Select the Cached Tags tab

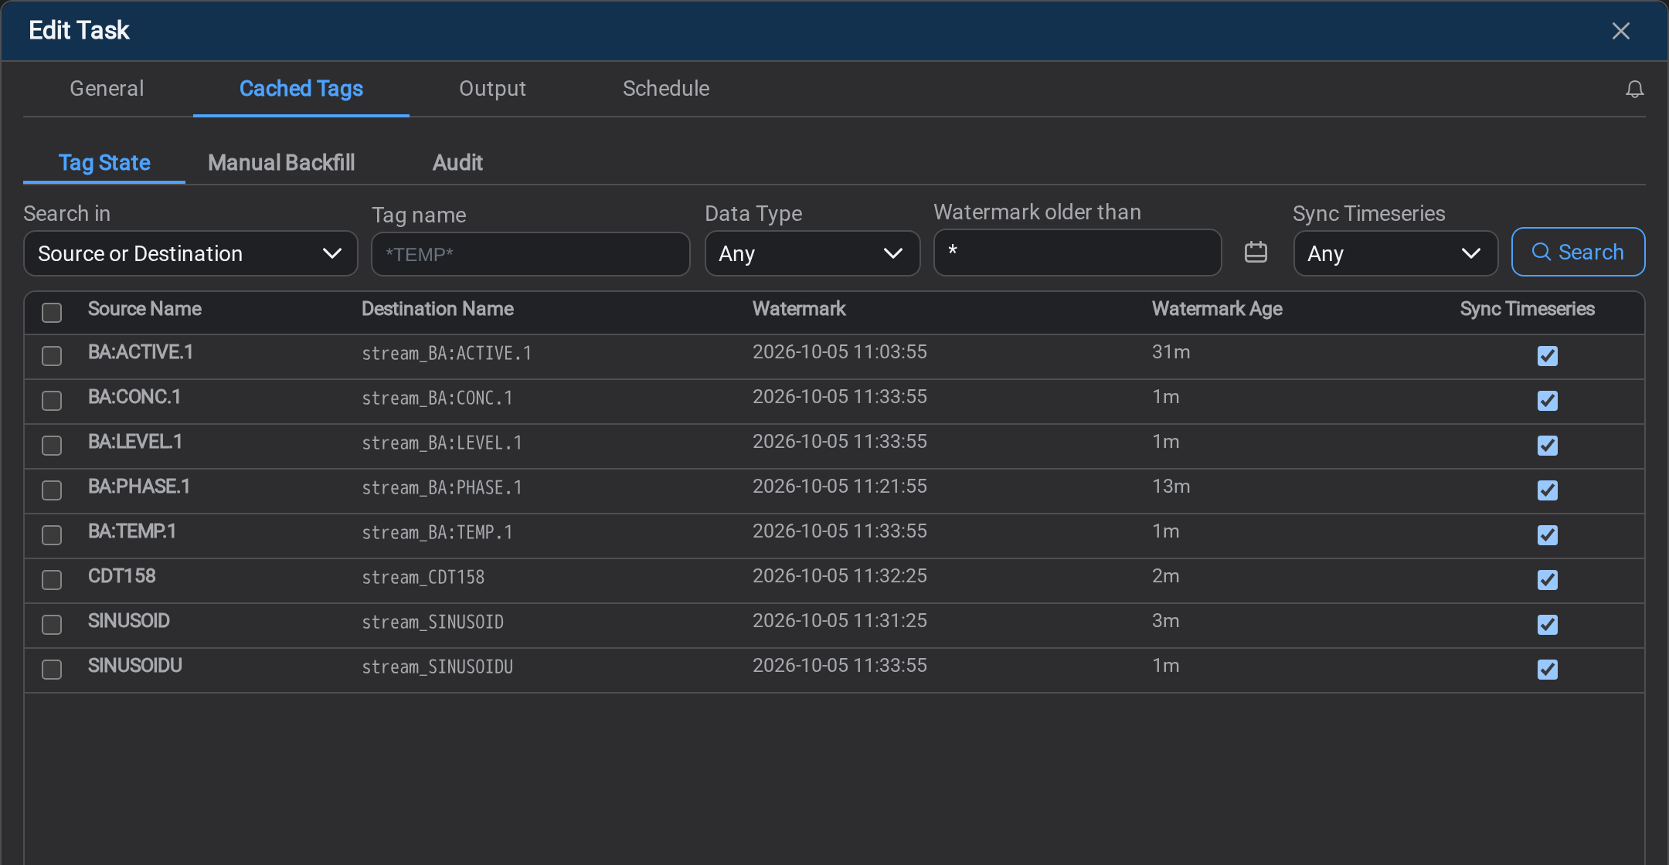click(301, 89)
